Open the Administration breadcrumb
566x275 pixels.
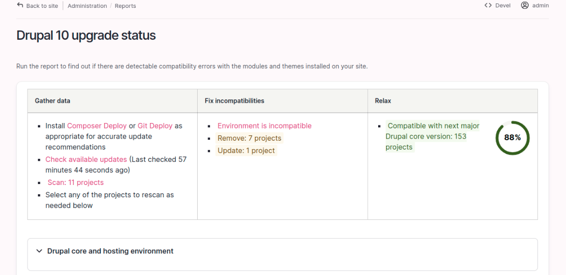pyautogui.click(x=88, y=6)
